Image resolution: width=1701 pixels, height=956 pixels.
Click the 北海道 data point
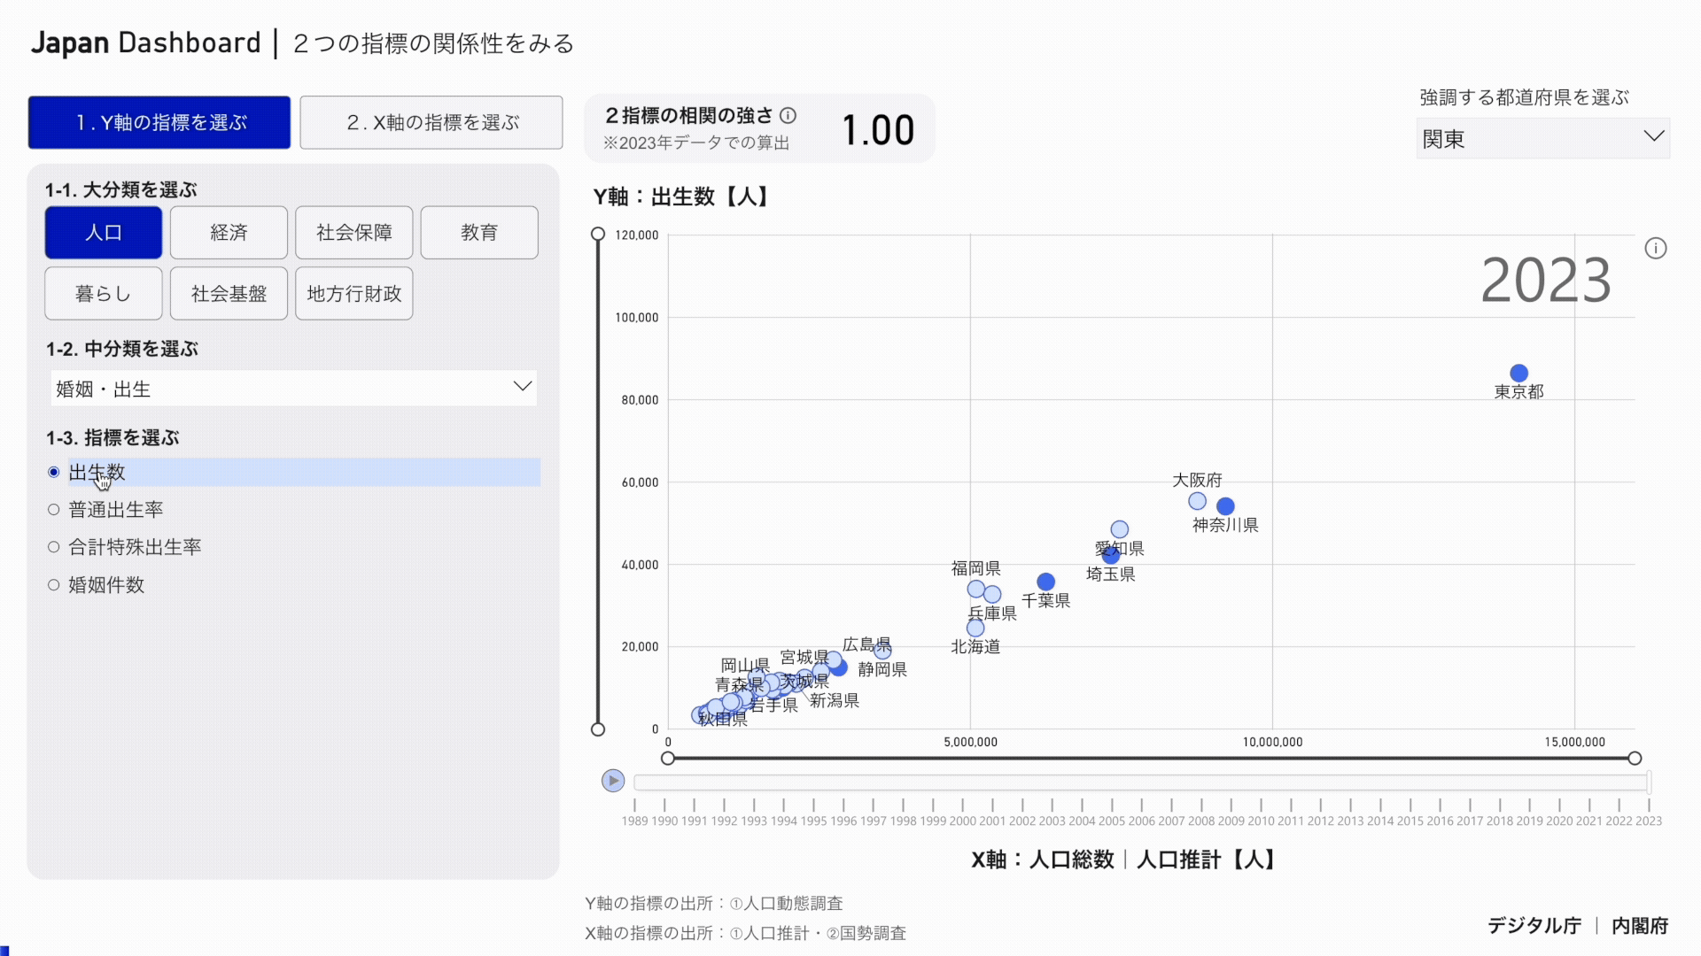[x=975, y=628]
